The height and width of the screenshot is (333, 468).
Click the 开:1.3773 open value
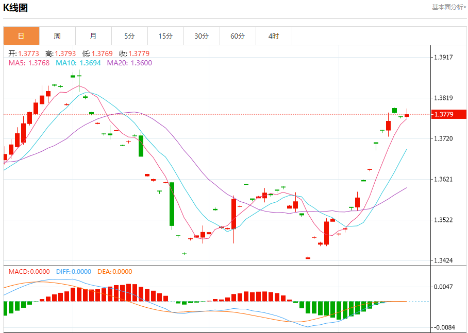[24, 54]
